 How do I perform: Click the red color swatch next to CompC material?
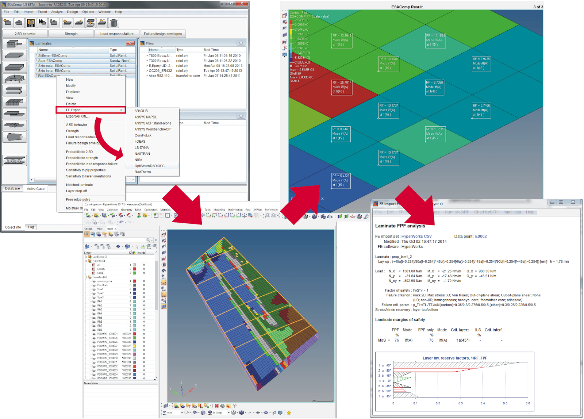point(134,269)
